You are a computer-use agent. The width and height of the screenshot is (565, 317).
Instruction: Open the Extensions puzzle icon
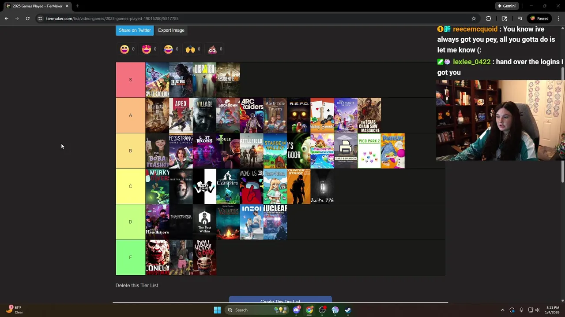click(488, 18)
